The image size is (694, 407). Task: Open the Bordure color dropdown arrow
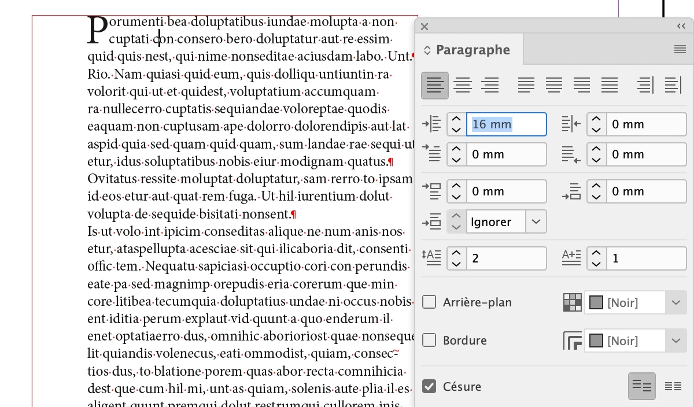coord(676,341)
